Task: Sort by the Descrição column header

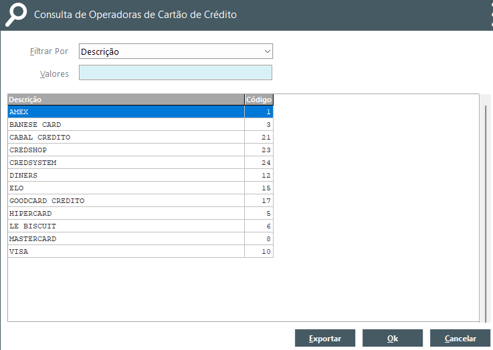Action: [126, 100]
